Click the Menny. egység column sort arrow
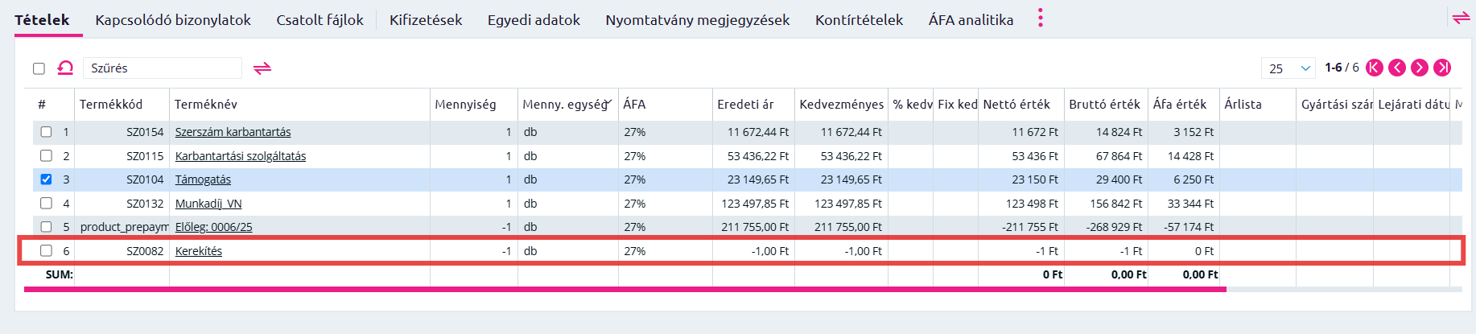This screenshot has width=1476, height=334. pyautogui.click(x=609, y=103)
